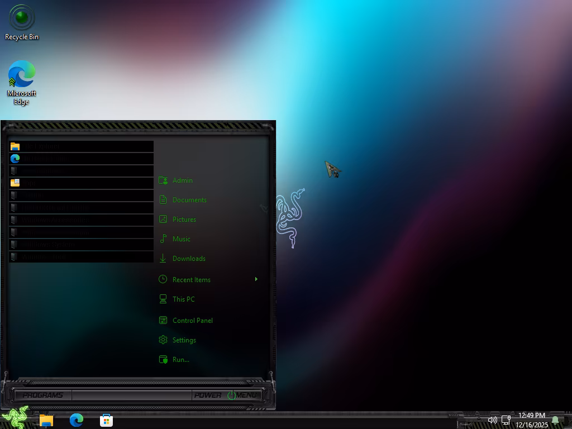Expand the Windows Accessories folder
Image resolution: width=572 pixels, height=429 pixels.
coord(56,220)
